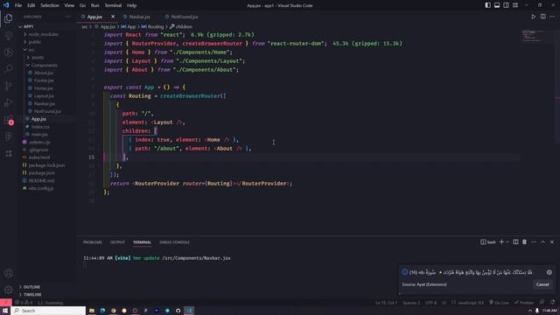
Task: Open the Explorer view in the activity bar
Action: click(x=8, y=18)
